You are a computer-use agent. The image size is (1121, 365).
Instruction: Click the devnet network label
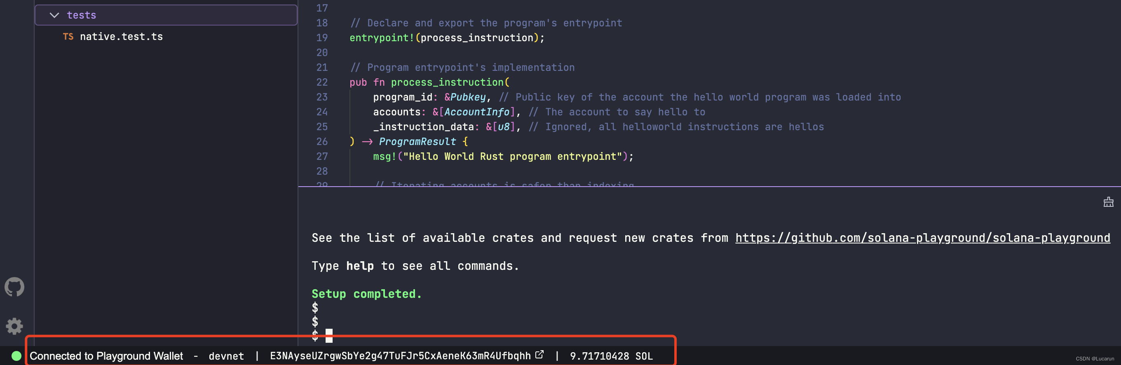coord(226,356)
